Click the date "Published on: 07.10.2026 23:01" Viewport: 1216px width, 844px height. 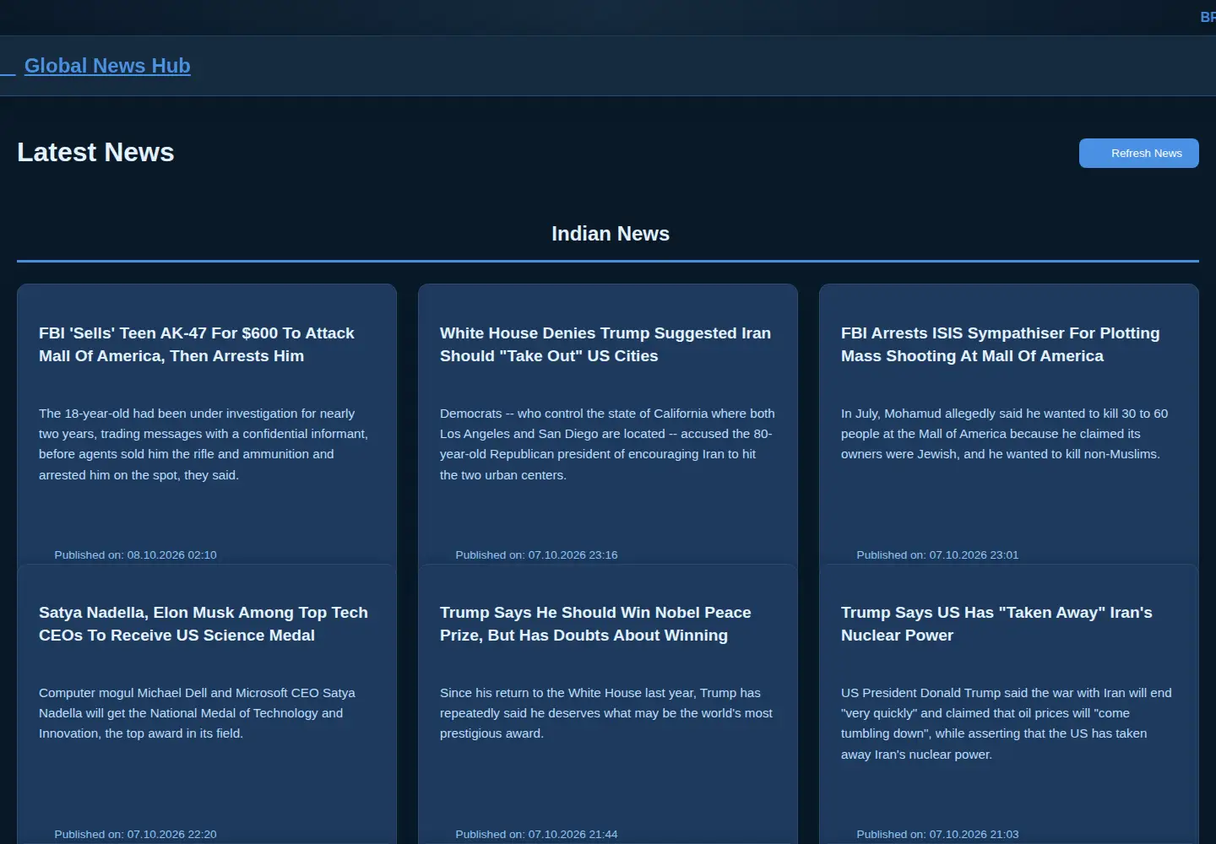point(937,555)
